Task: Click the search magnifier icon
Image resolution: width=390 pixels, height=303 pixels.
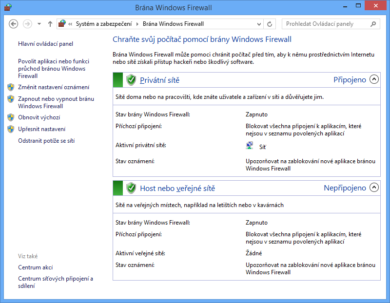Action: click(373, 24)
